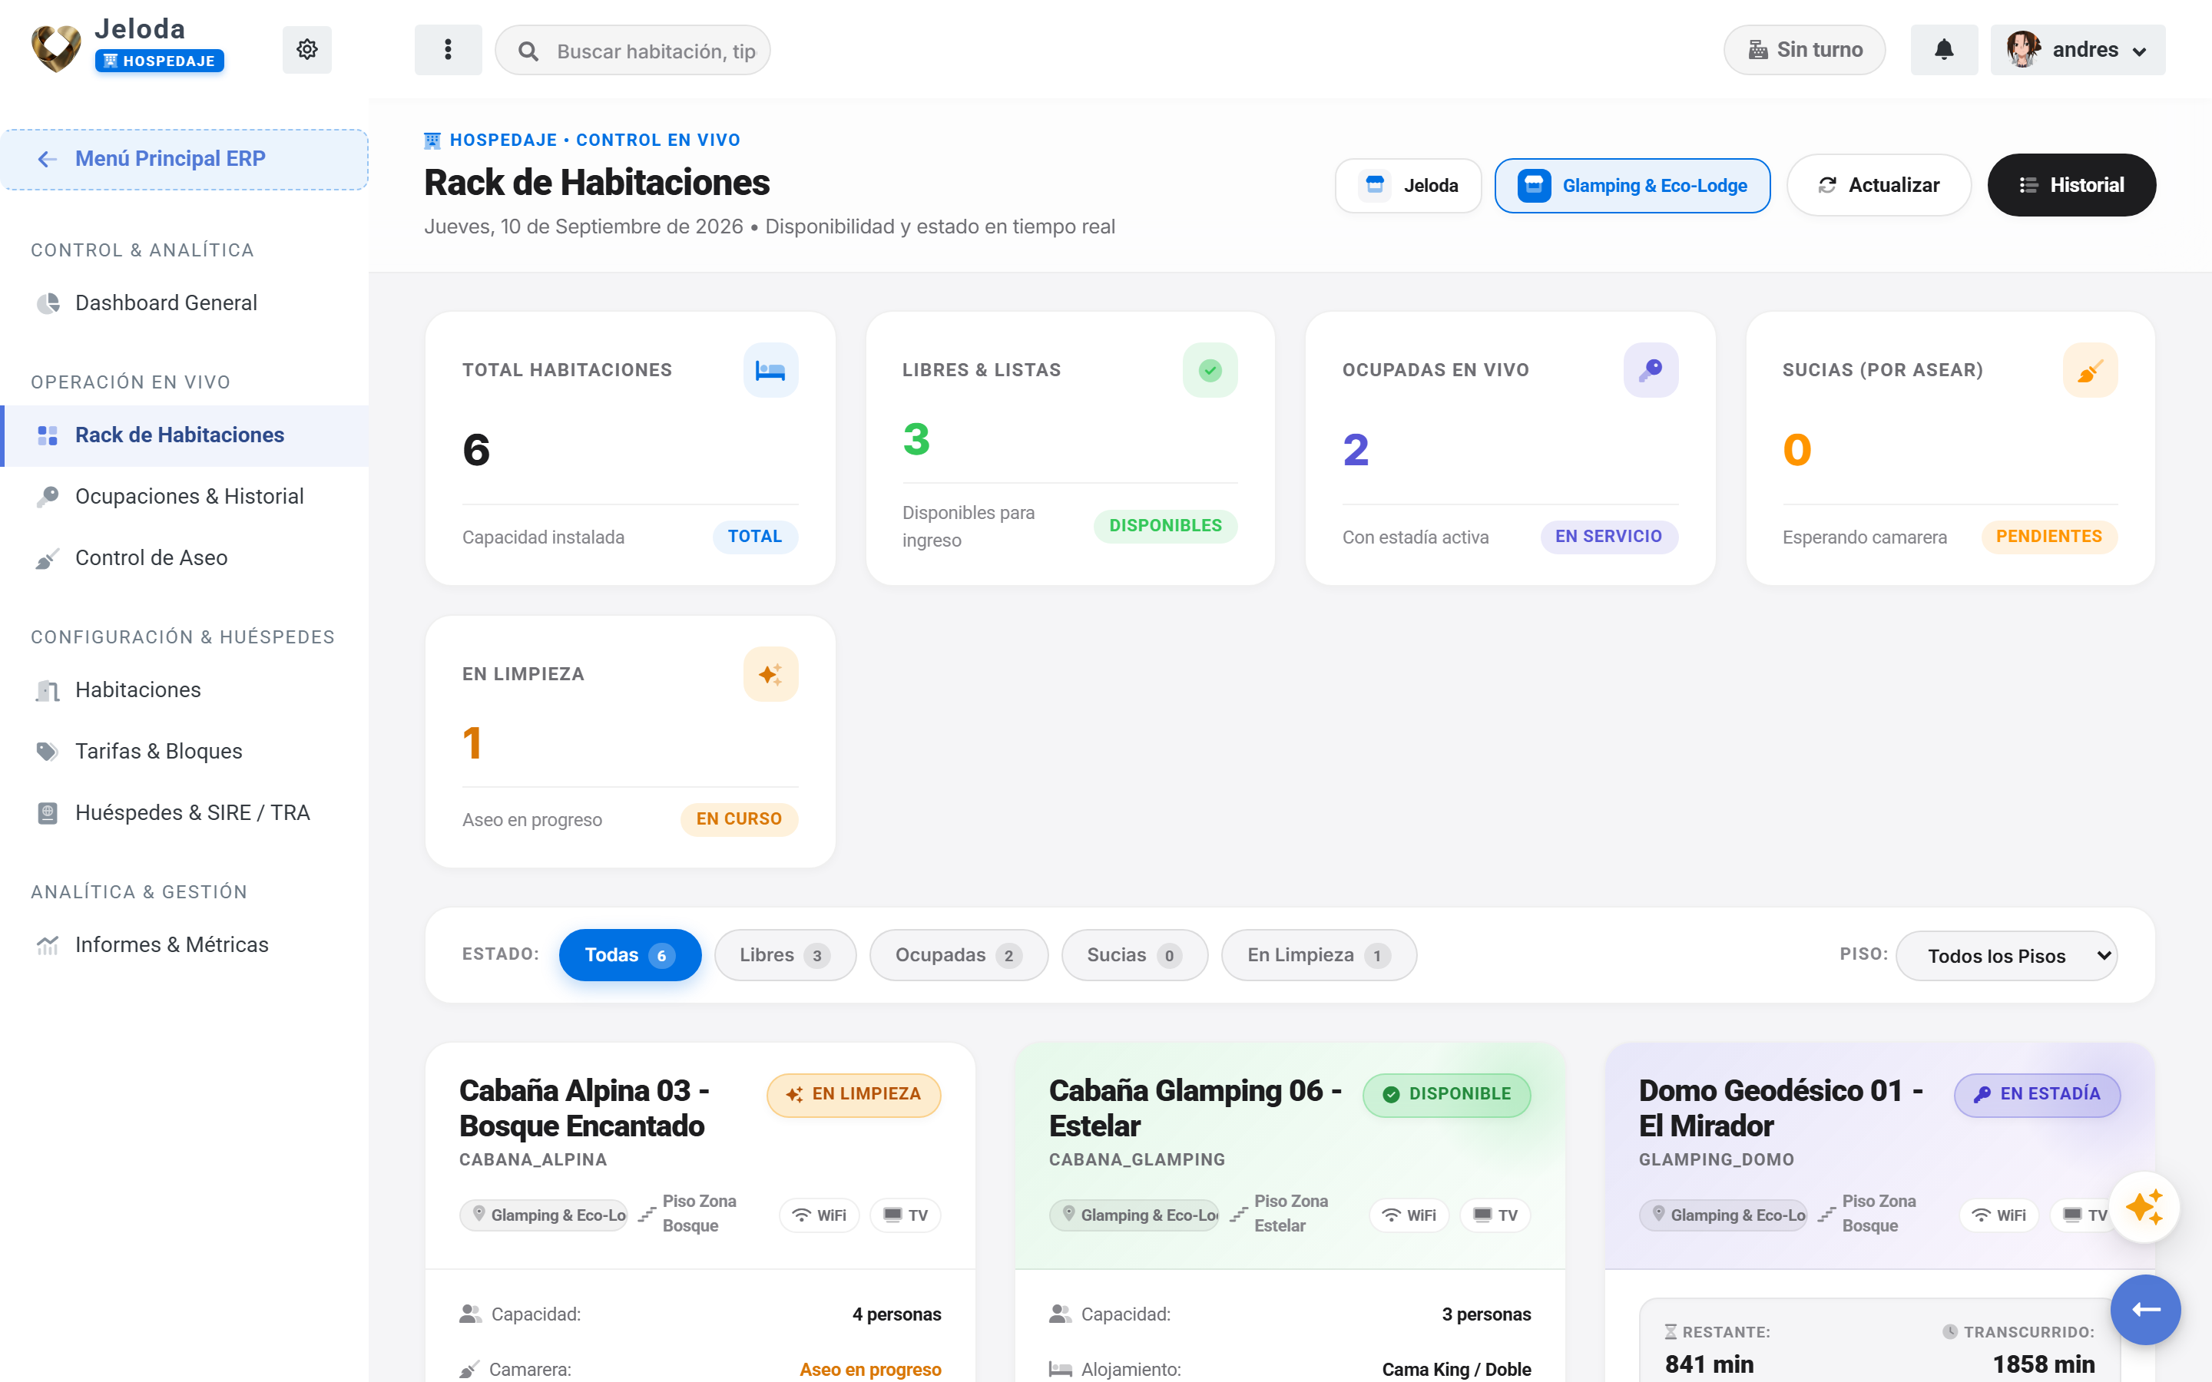The width and height of the screenshot is (2212, 1382).
Task: Click the green check icon in Libres & Listas
Action: pyautogui.click(x=1210, y=370)
